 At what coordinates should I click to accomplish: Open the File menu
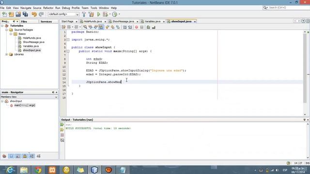[2, 8]
